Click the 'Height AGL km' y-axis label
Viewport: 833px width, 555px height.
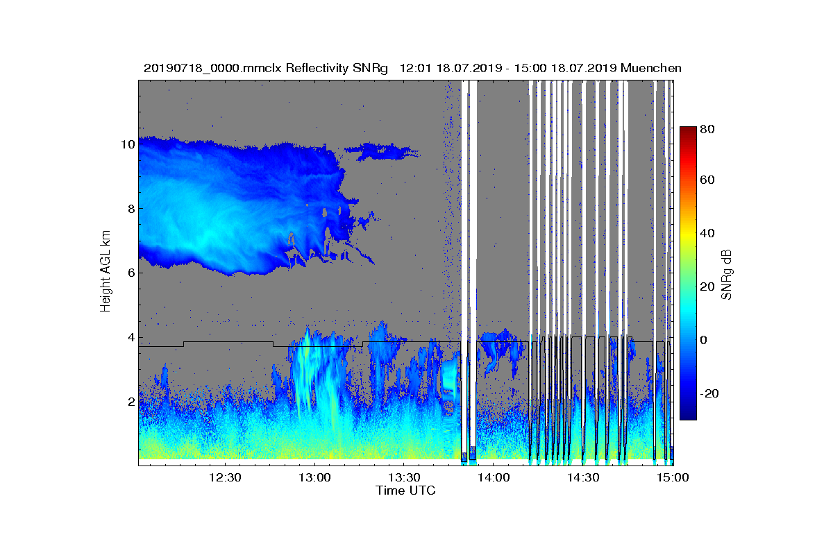(x=106, y=271)
